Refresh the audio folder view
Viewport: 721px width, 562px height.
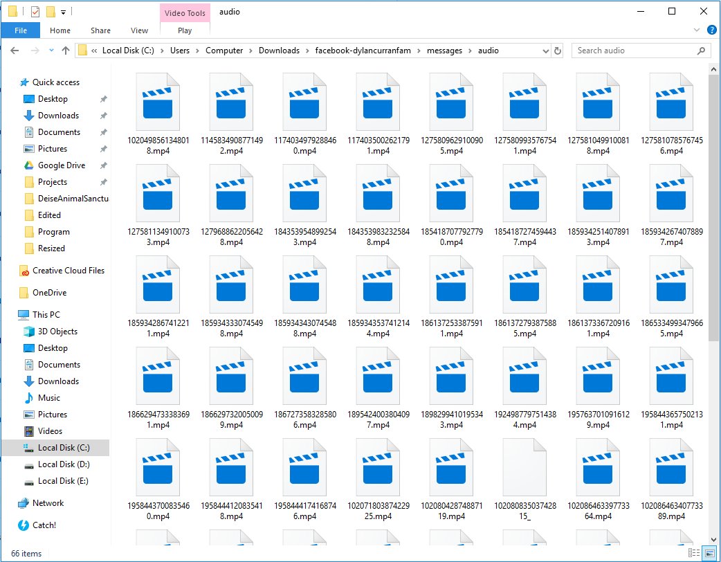[x=558, y=51]
